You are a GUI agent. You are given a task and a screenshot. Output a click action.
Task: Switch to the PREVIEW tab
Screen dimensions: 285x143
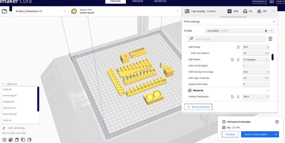(x=138, y=1)
